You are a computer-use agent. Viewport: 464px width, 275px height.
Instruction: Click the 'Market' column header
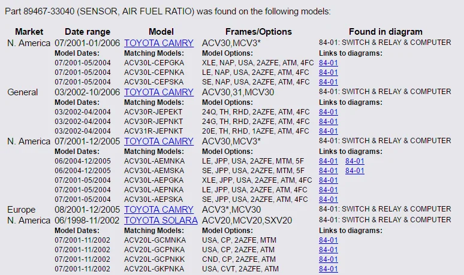pyautogui.click(x=29, y=32)
